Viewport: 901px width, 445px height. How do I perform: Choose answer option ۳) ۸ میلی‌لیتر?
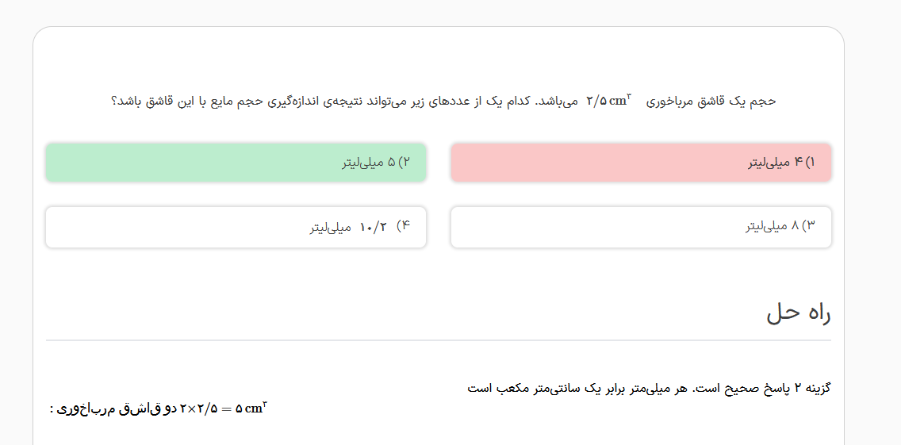coord(641,227)
